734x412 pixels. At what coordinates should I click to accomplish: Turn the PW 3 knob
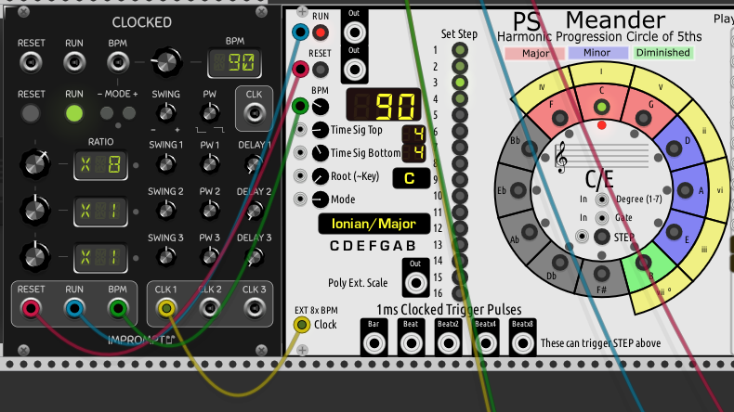(x=210, y=257)
